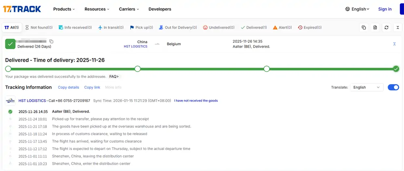Click the HST Logistics carrier logo
404x171 pixels.
pyautogui.click(x=10, y=100)
